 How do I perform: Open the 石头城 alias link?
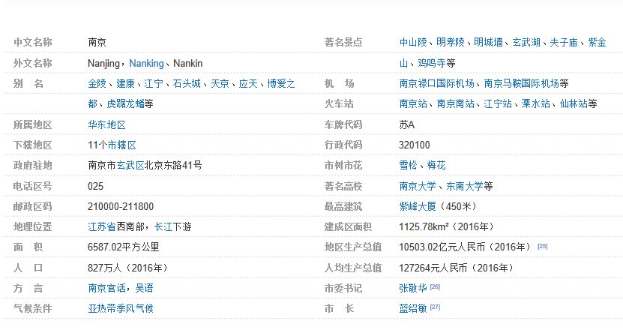point(187,83)
